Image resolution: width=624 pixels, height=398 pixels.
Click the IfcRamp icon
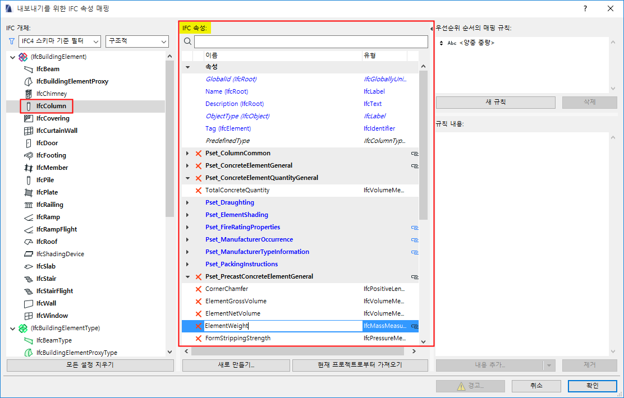tap(29, 217)
